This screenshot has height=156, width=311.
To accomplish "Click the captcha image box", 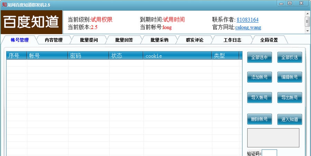I will pyautogui.click(x=273, y=138).
